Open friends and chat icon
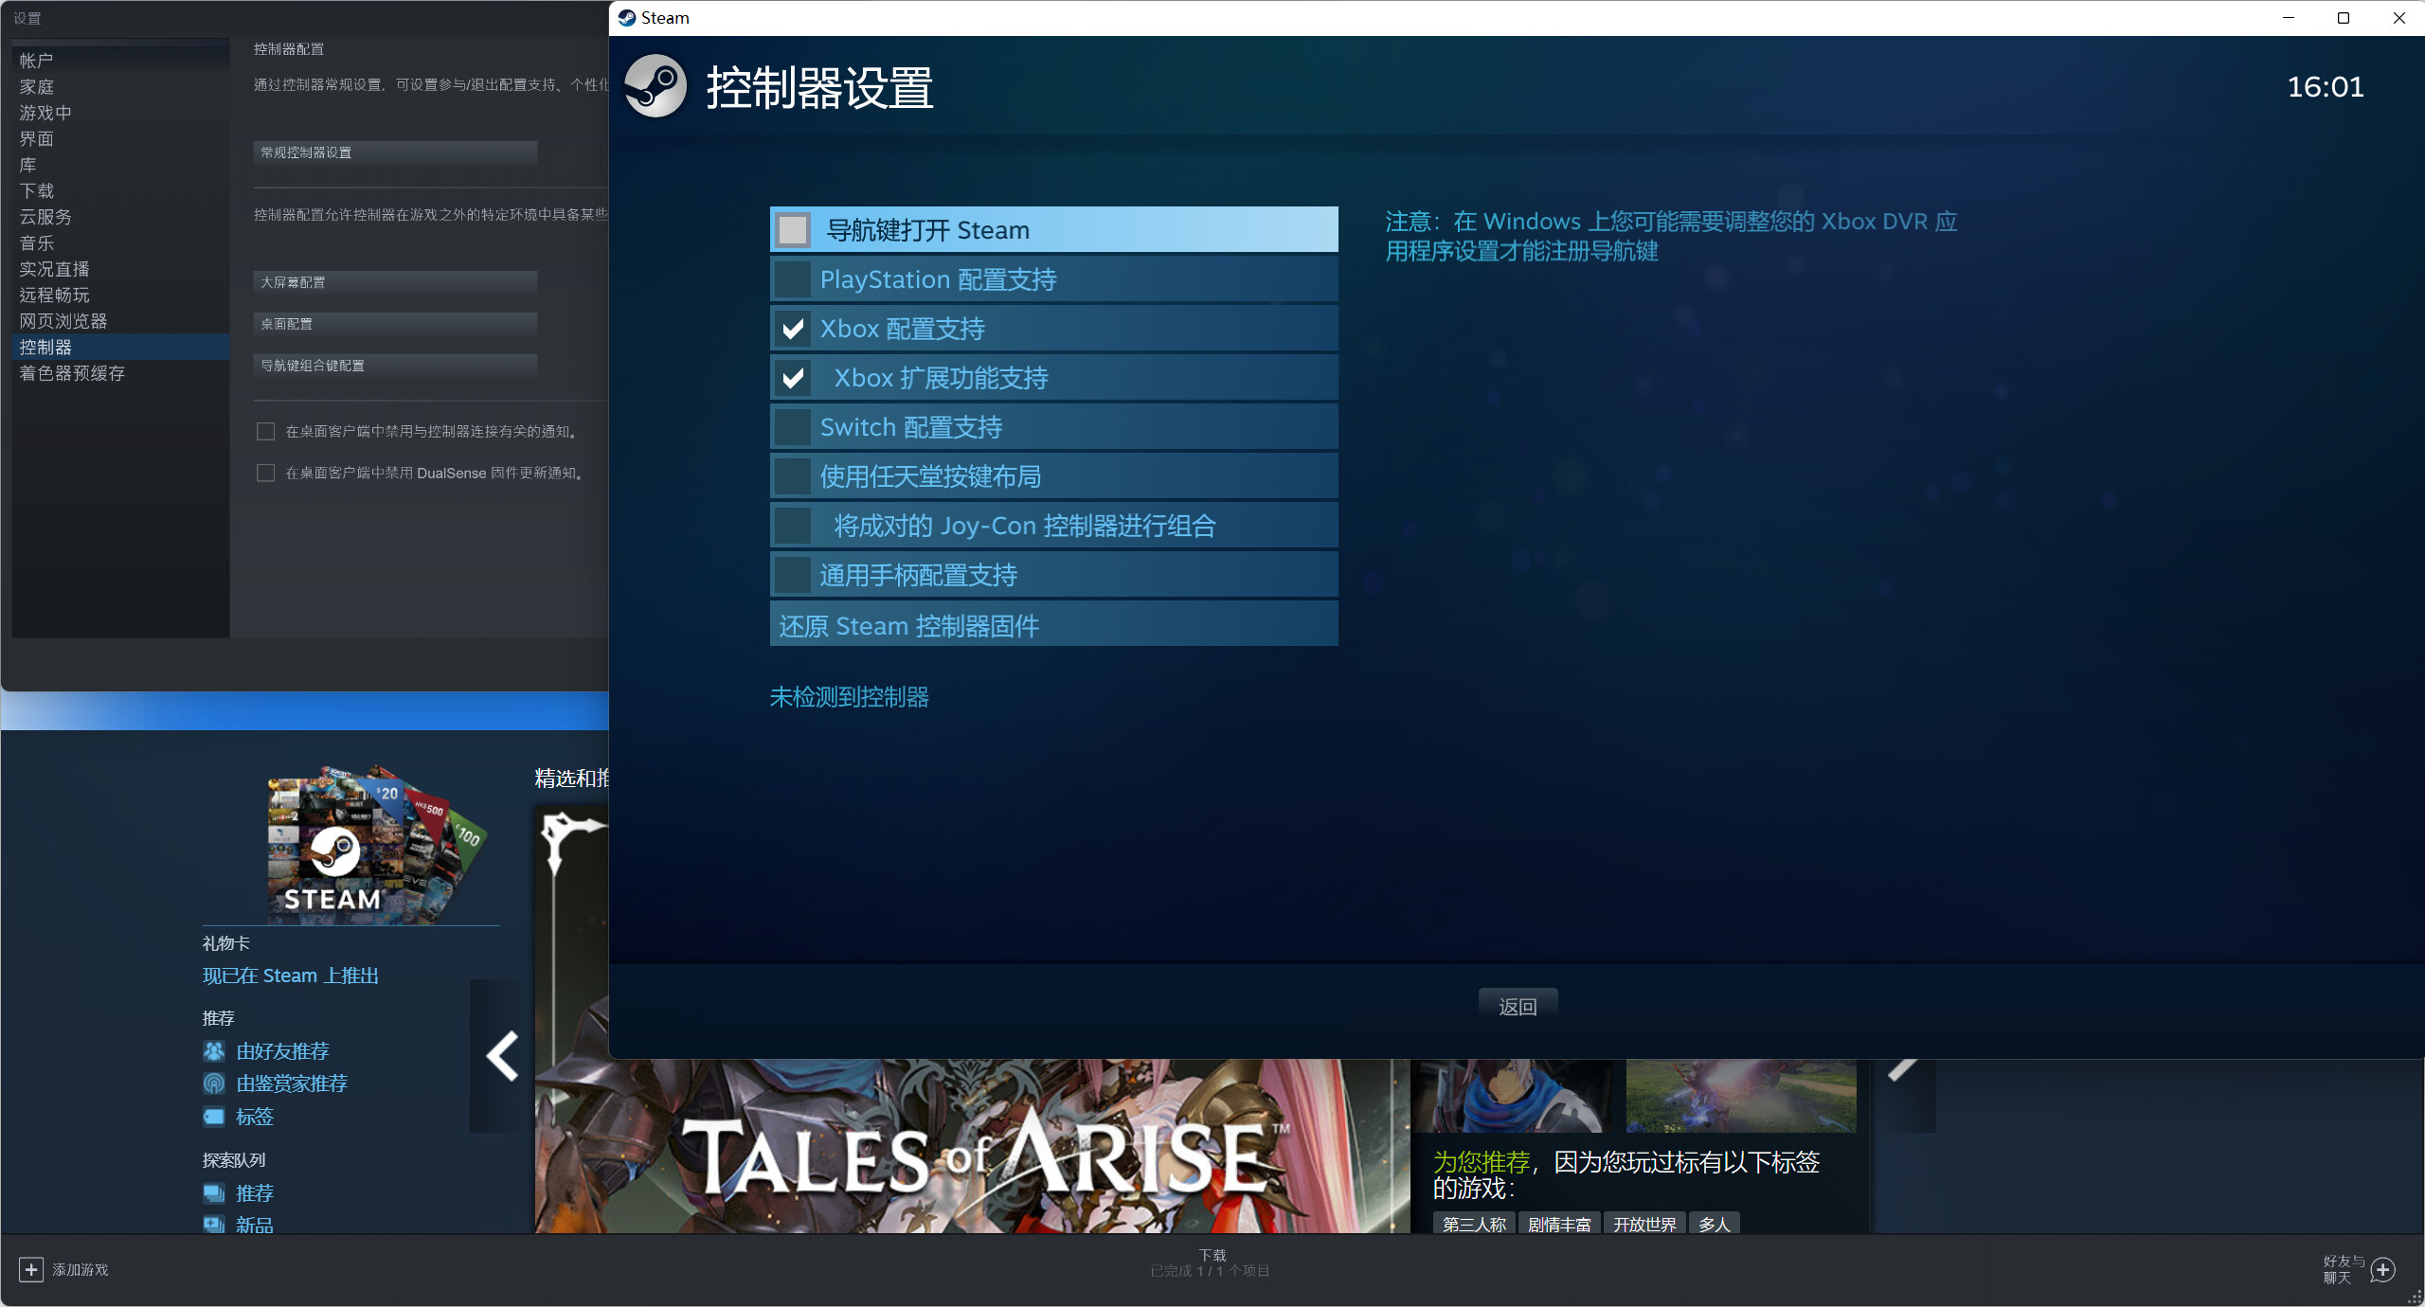2425x1307 pixels. 2383,1270
